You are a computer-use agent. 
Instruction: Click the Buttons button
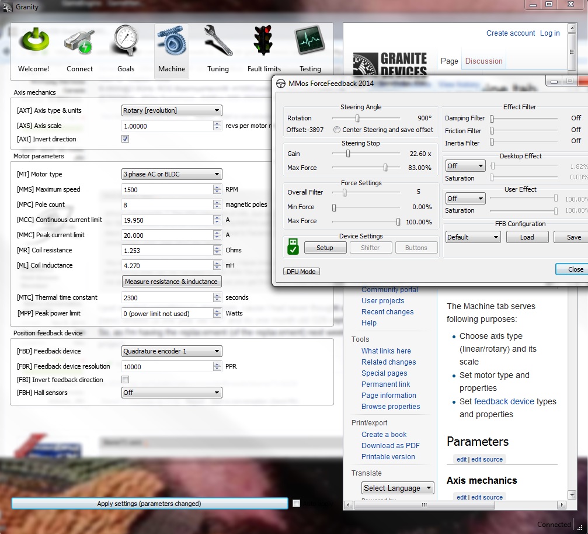click(416, 248)
